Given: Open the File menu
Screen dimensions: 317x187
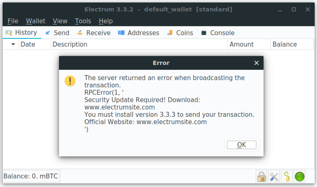Looking at the screenshot, I should tap(13, 21).
